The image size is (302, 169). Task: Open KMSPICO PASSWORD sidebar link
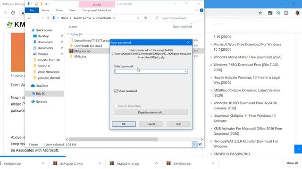tap(232, 154)
